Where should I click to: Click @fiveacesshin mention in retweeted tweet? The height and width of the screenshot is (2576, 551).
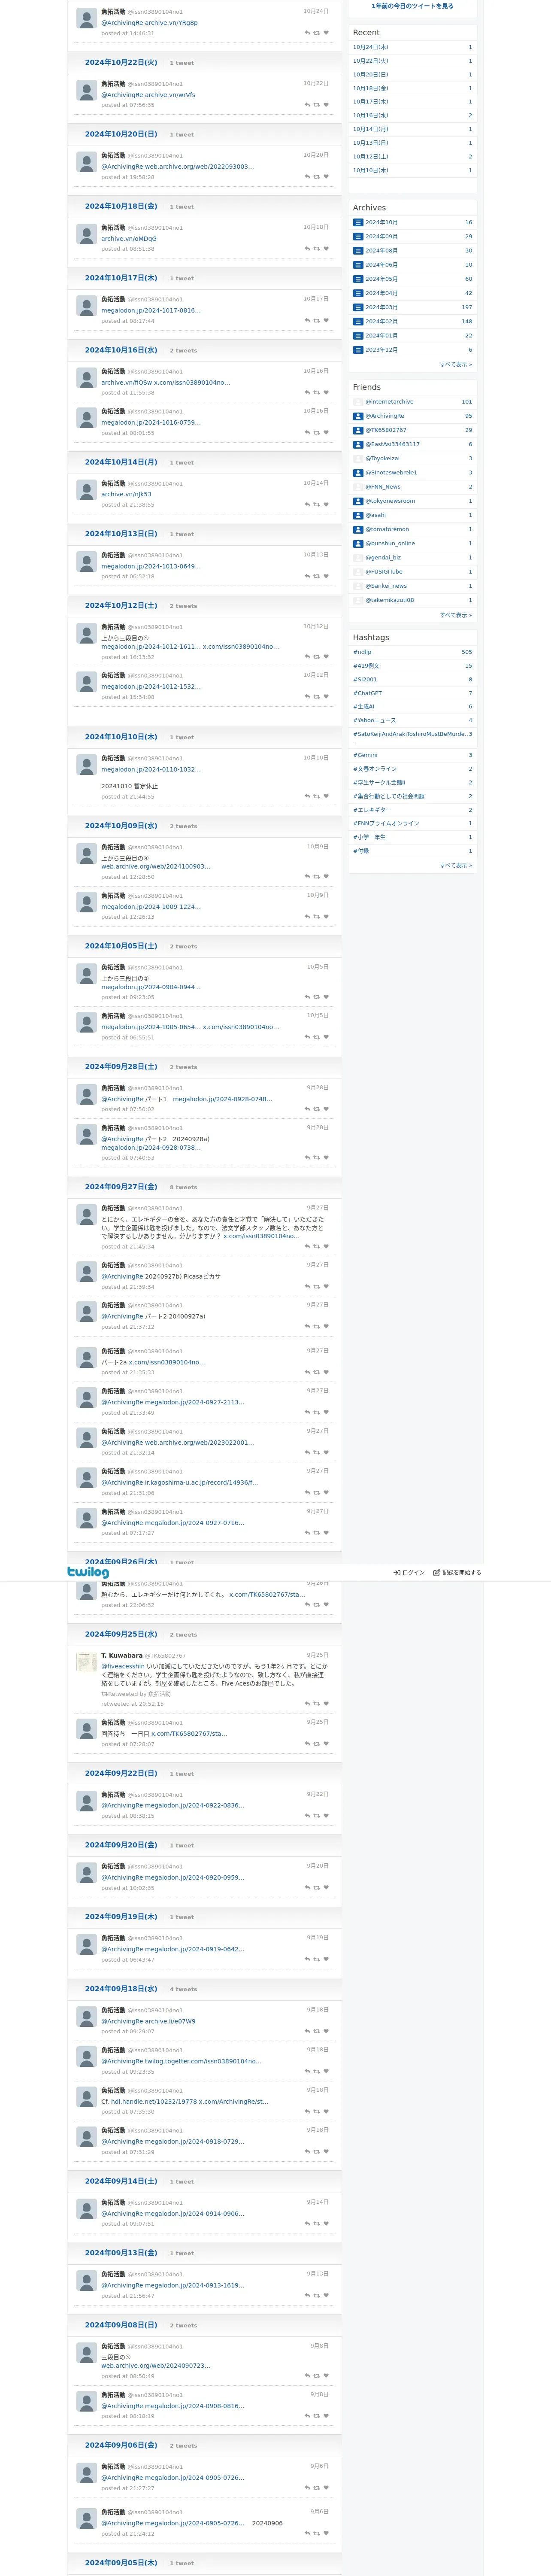tap(123, 1667)
